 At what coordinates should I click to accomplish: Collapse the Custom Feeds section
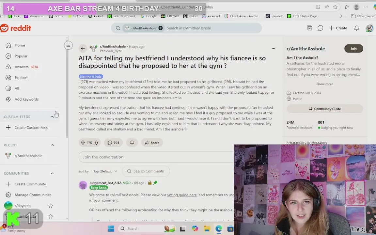point(52,117)
